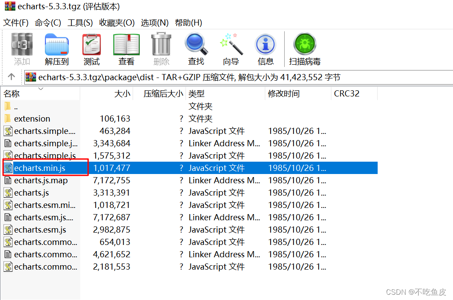Click the size value 2,982,875
The height and width of the screenshot is (300, 453).
pyautogui.click(x=111, y=230)
